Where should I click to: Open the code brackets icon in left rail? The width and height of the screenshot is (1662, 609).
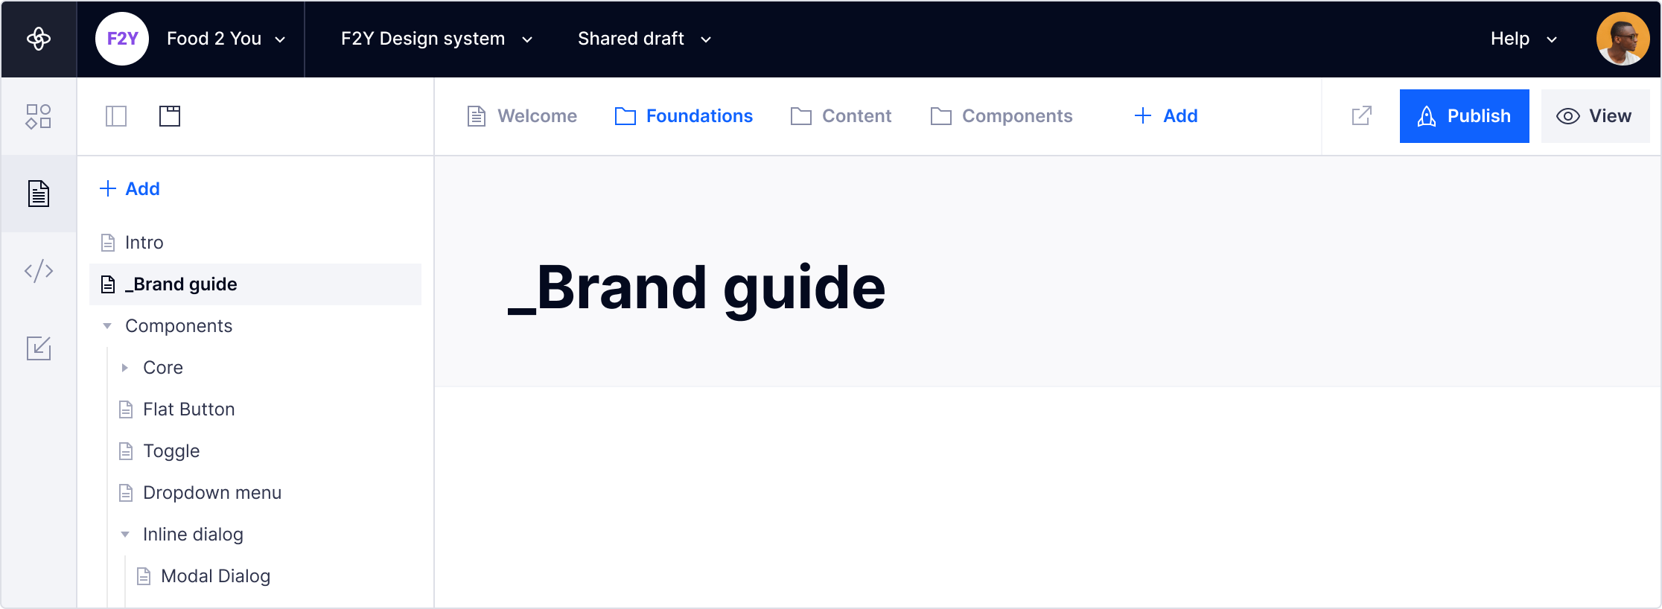(x=39, y=271)
